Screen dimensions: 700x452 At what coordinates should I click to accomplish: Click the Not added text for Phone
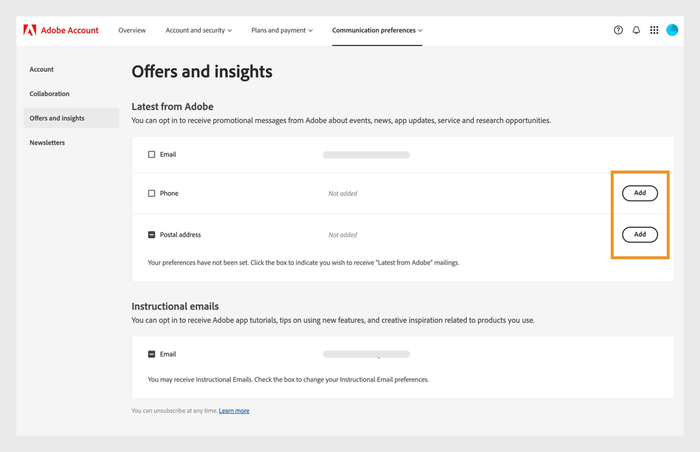pyautogui.click(x=343, y=194)
